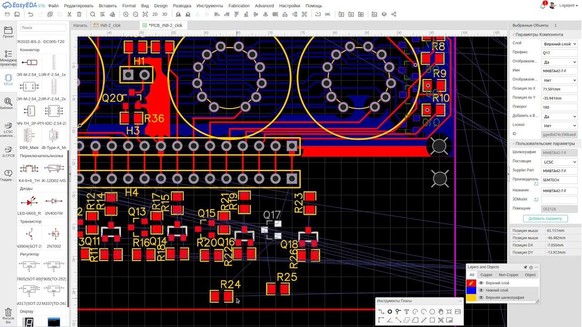Open the Разводка menu
Screen dimensions: 582x327
(182, 6)
